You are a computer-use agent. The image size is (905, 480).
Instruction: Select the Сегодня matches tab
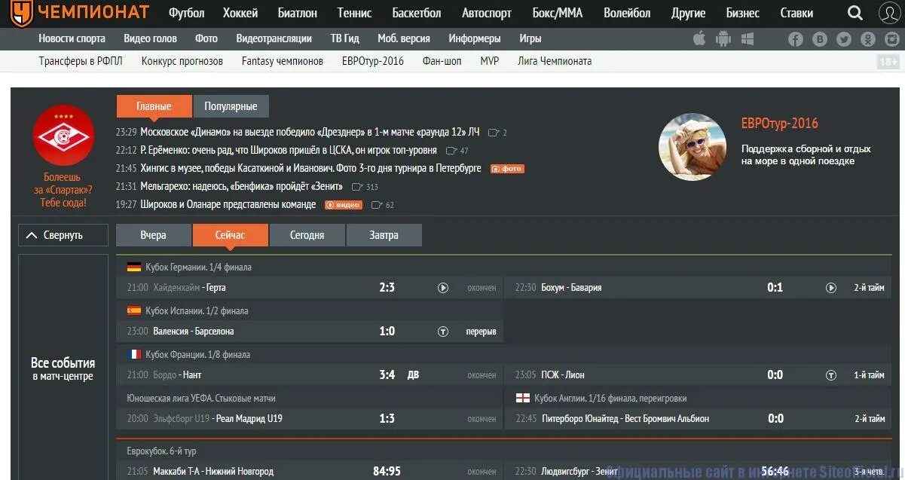click(x=307, y=235)
